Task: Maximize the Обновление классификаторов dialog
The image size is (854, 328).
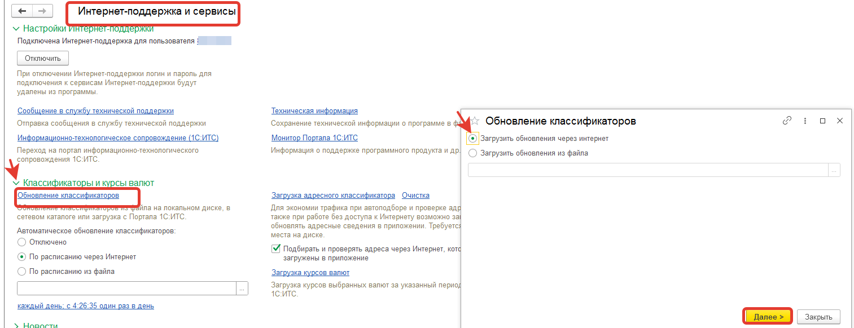Action: [x=822, y=121]
